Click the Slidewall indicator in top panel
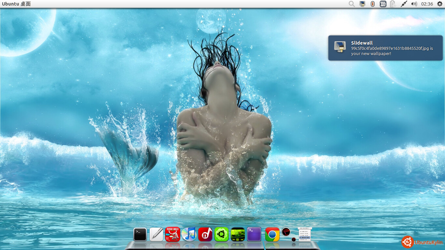Screen dimensions: 445x250 362,4
